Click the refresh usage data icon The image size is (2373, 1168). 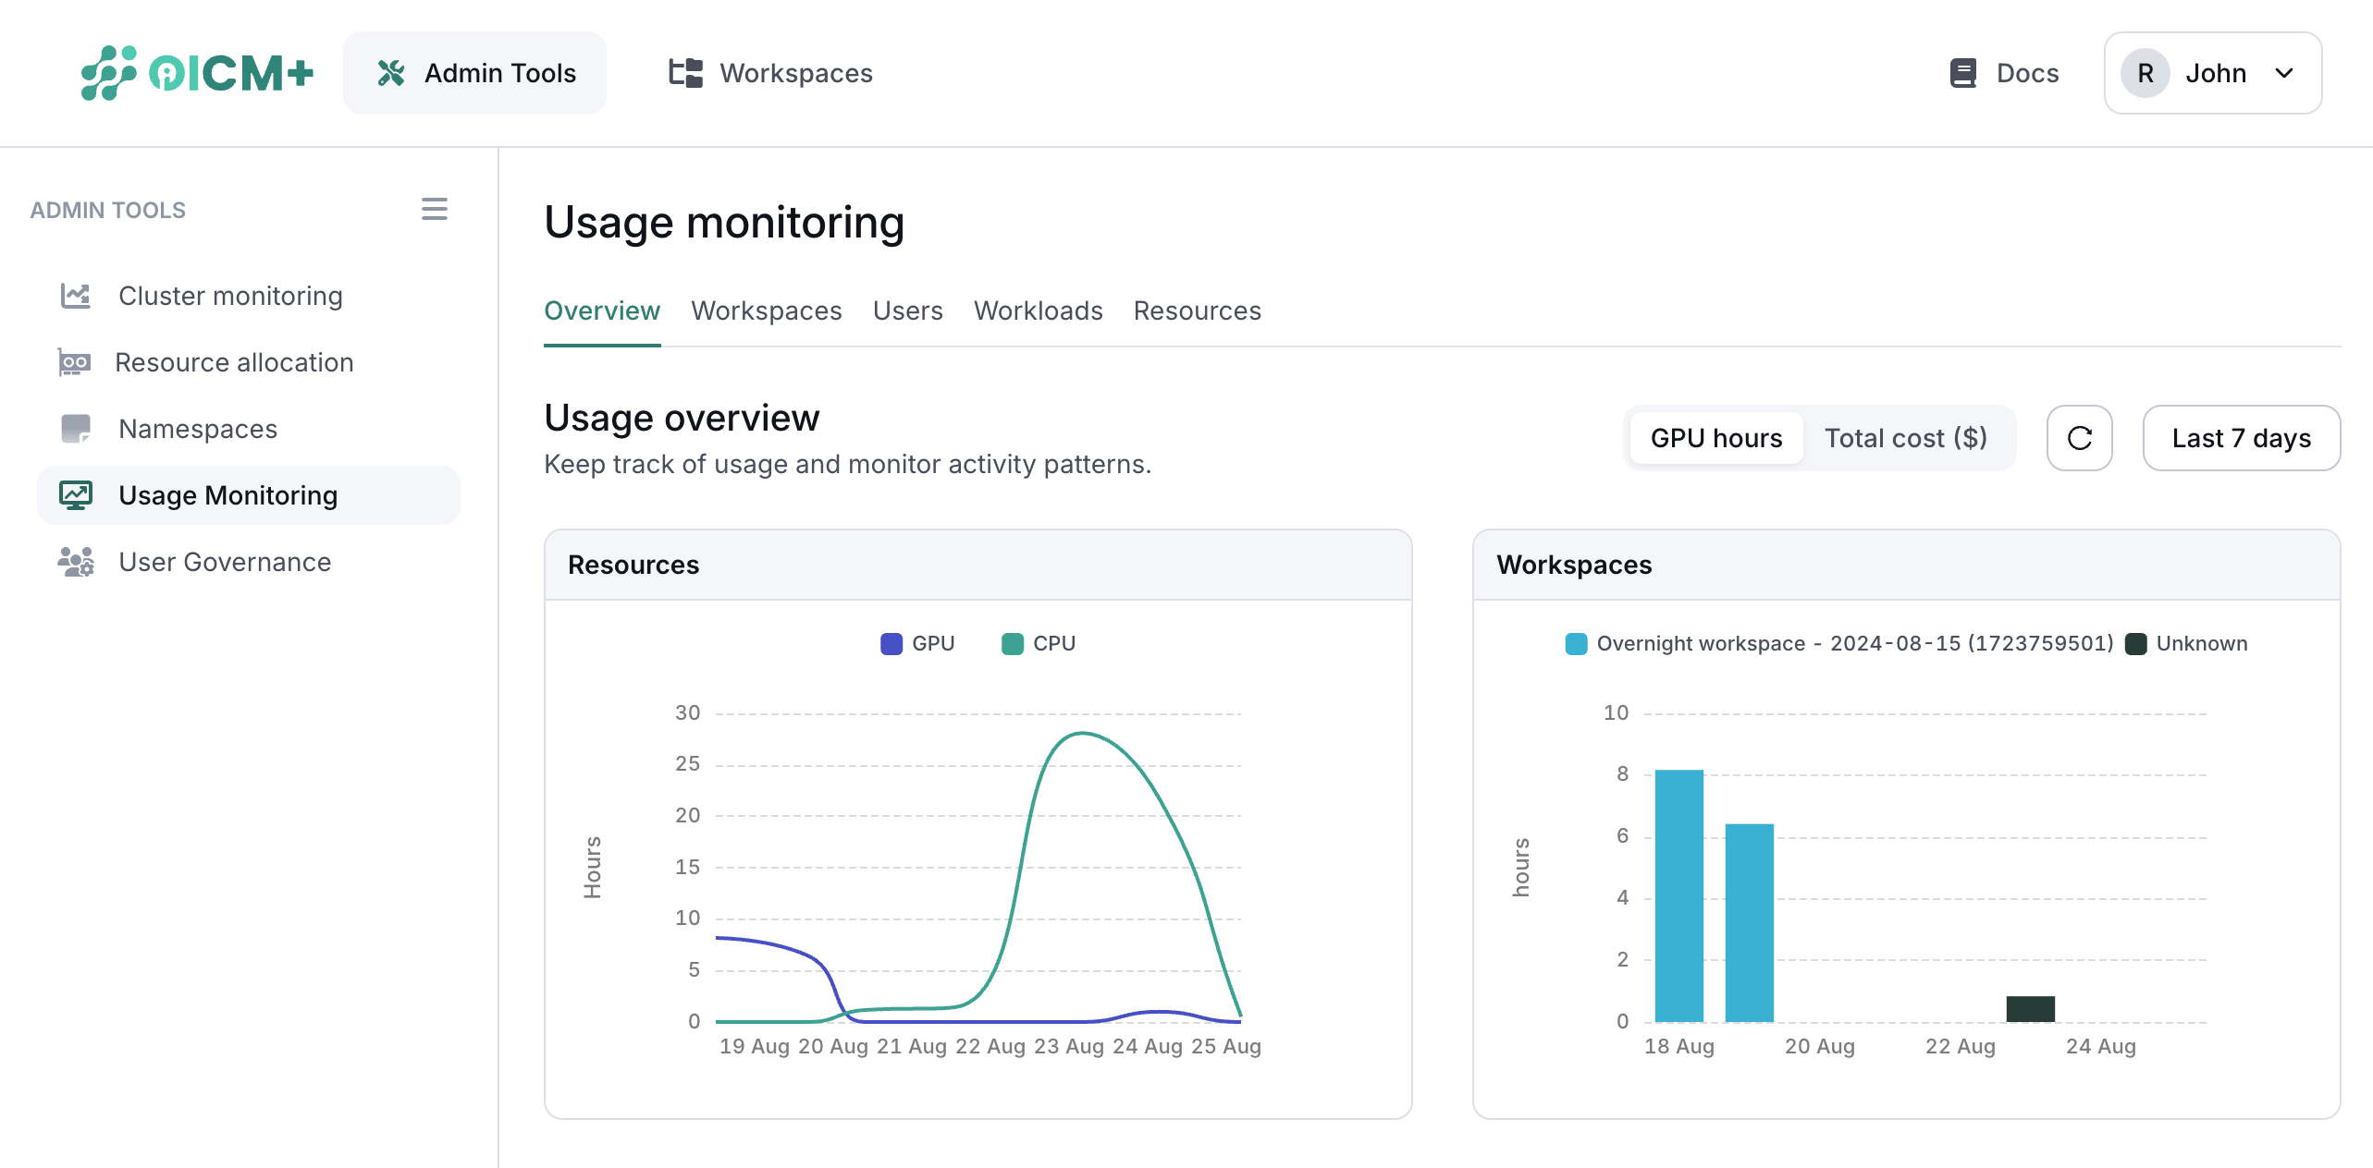point(2079,438)
